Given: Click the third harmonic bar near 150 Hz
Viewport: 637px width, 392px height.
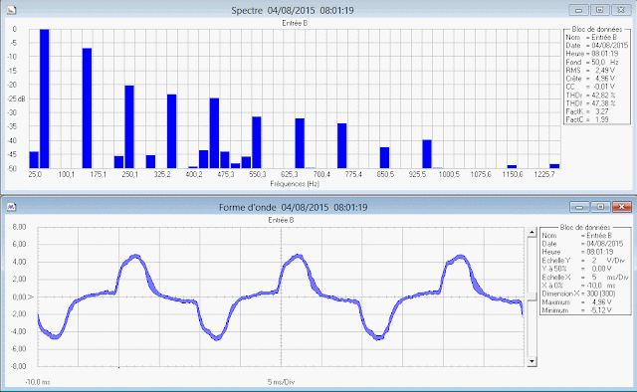Looking at the screenshot, I should coord(87,108).
